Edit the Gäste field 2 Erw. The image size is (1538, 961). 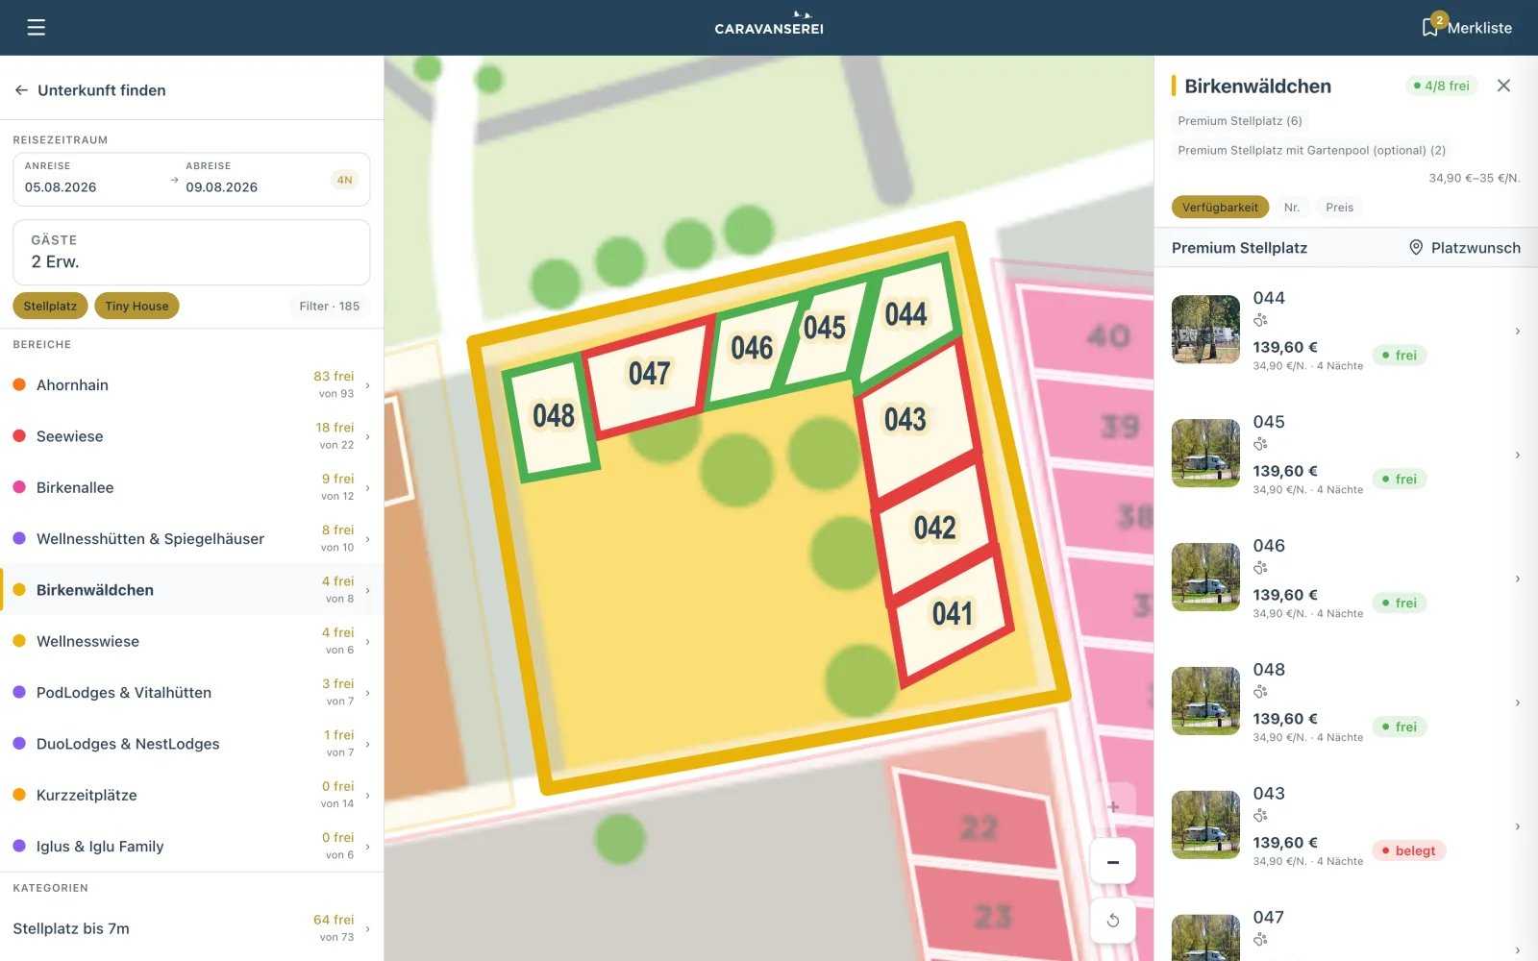(191, 252)
